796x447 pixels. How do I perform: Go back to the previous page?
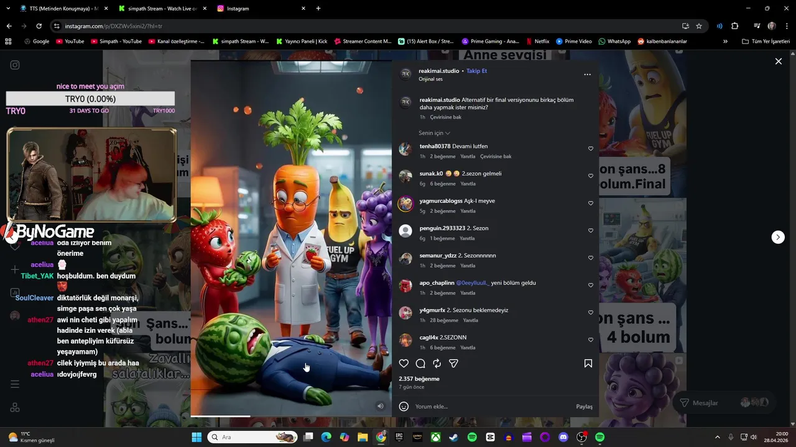[9, 26]
